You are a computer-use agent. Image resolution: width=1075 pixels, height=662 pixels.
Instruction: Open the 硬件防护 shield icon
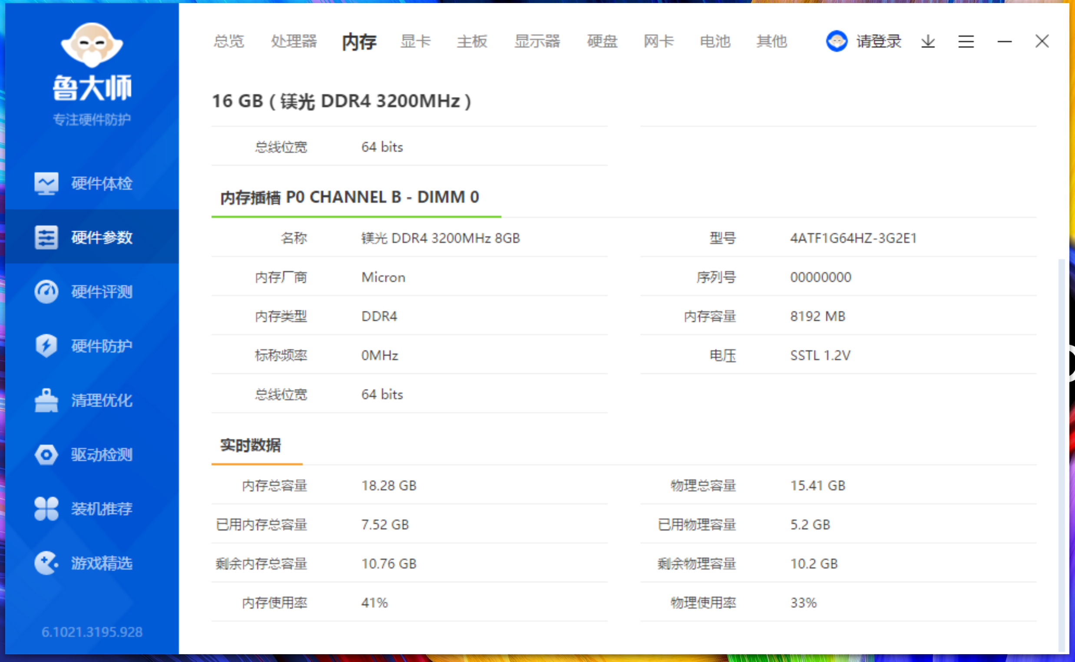pyautogui.click(x=46, y=346)
